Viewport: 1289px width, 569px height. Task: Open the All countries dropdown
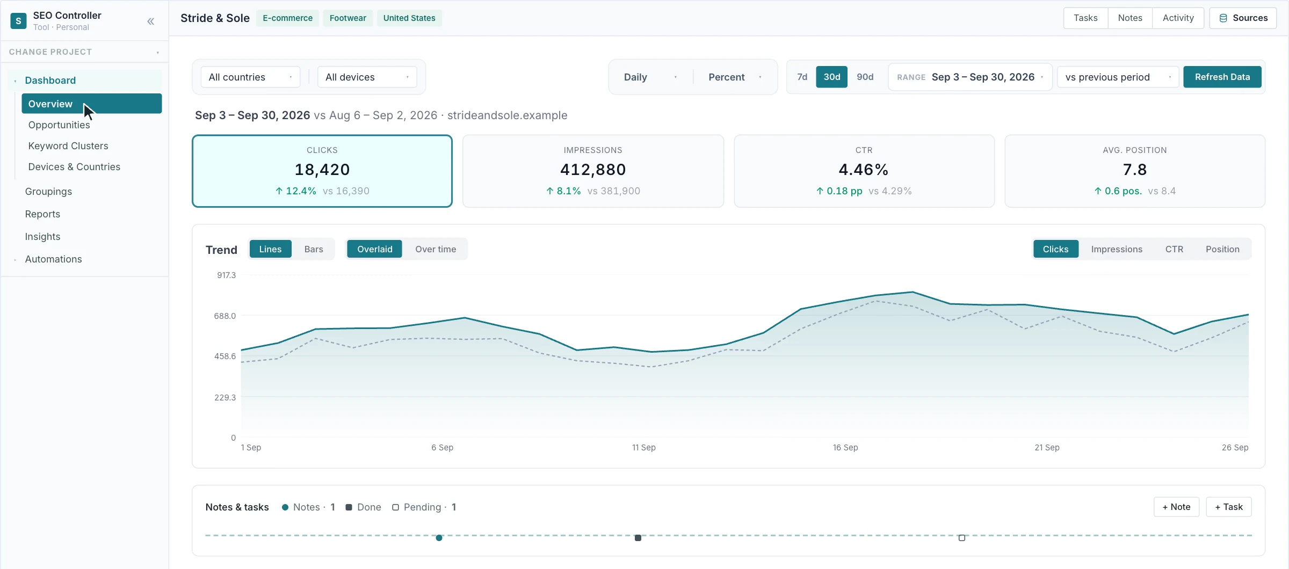250,77
